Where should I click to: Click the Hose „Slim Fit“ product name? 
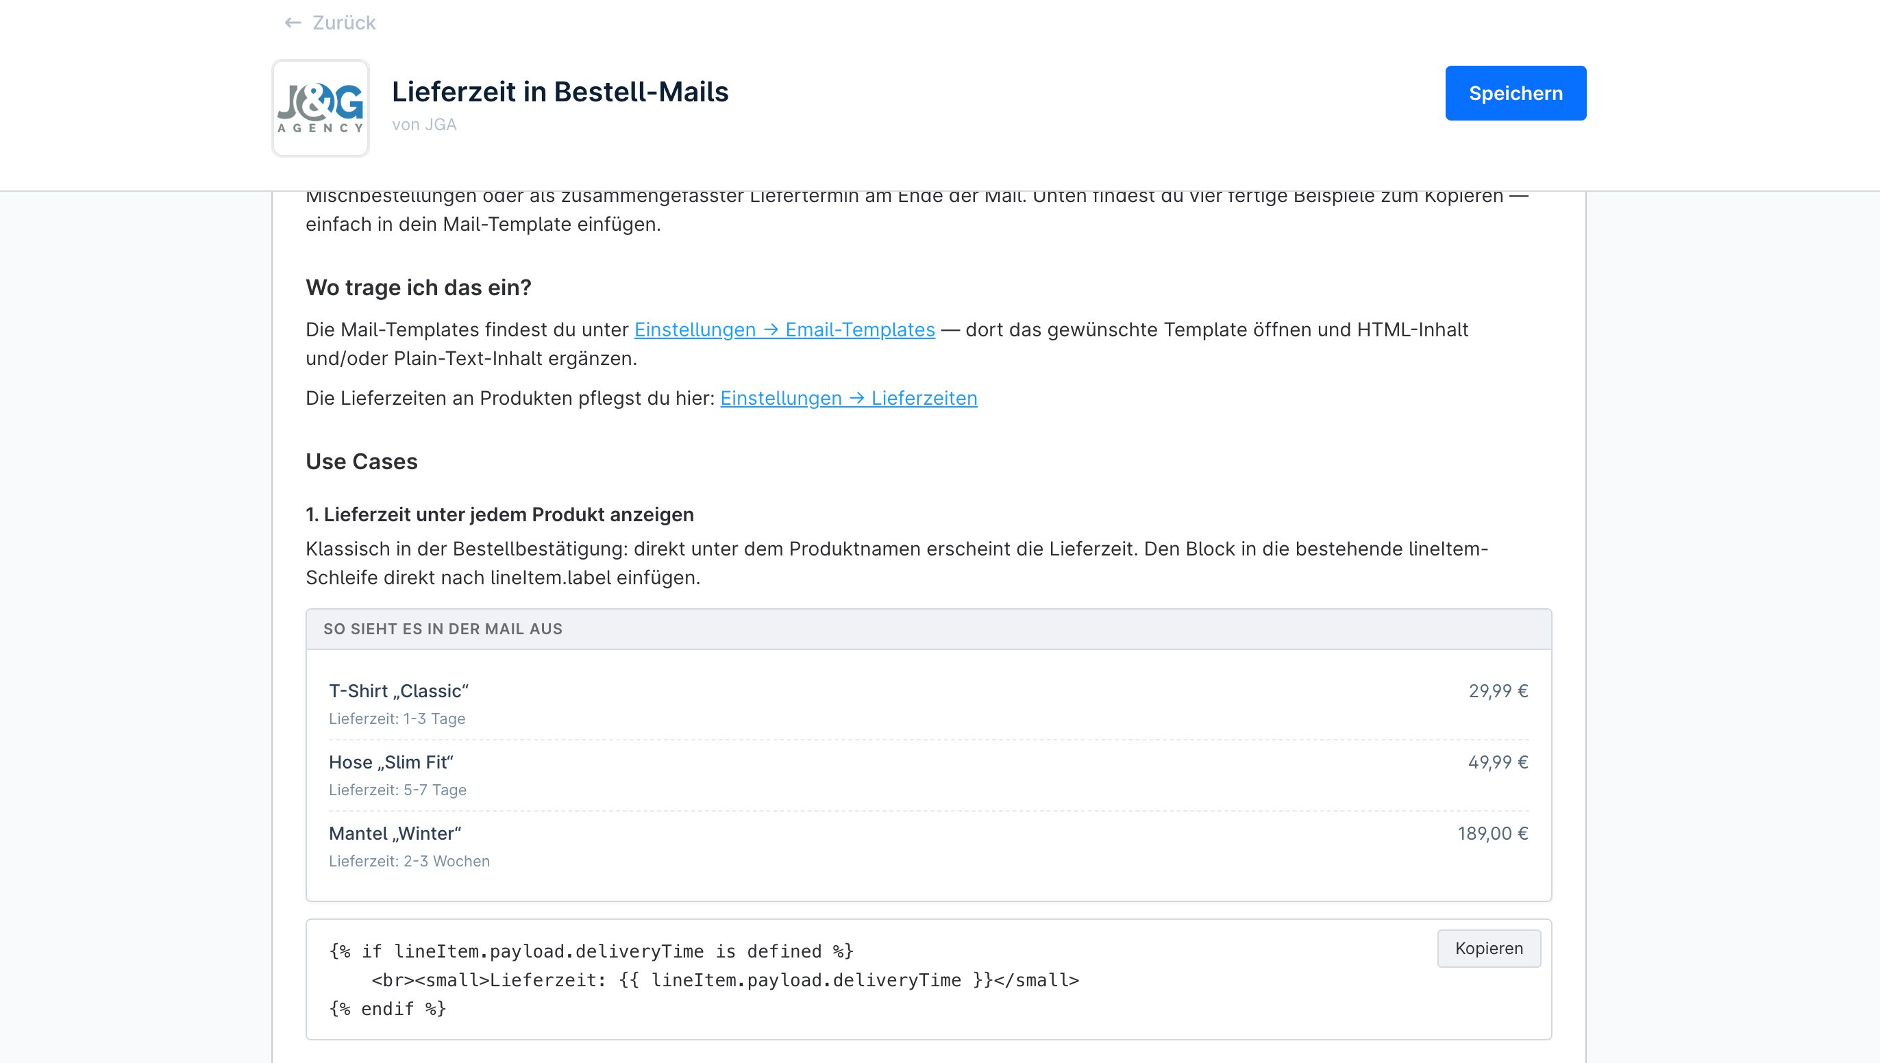pos(391,762)
